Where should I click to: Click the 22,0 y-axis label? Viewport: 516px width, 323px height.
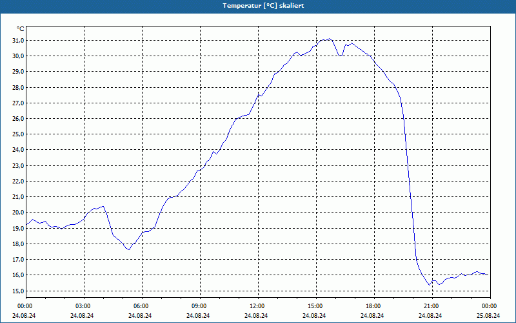tap(18, 182)
